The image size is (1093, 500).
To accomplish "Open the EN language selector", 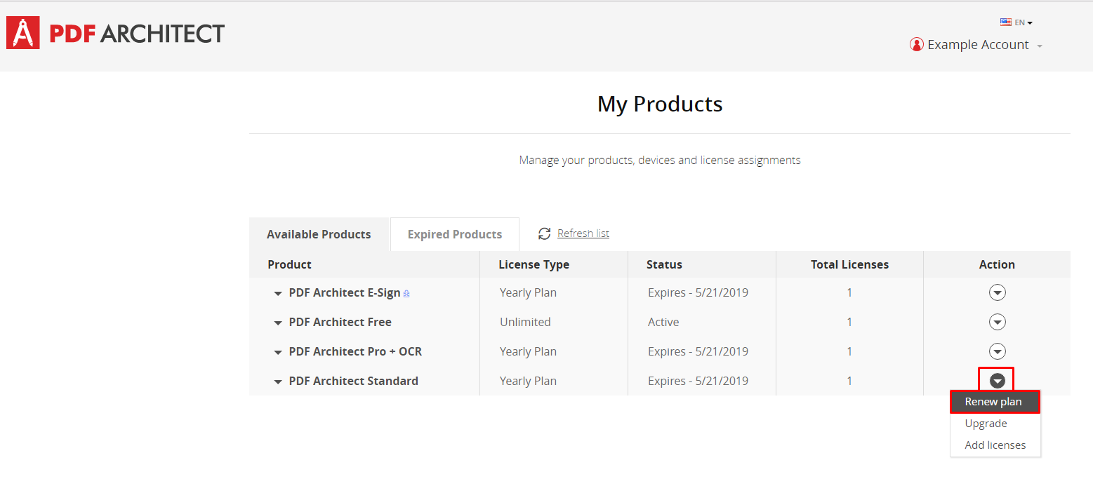I will [x=1024, y=22].
